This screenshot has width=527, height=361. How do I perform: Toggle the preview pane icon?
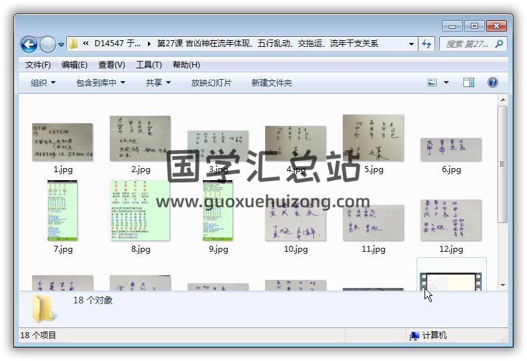(x=469, y=82)
